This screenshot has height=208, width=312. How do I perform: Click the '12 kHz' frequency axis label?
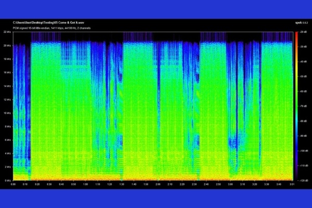tap(7, 99)
